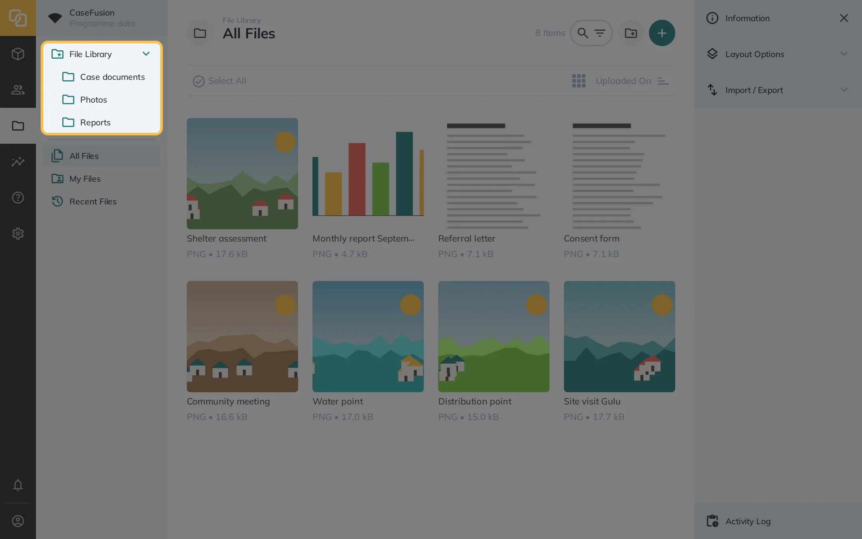This screenshot has width=862, height=539.
Task: Open Water point thumbnail
Action: 368,336
